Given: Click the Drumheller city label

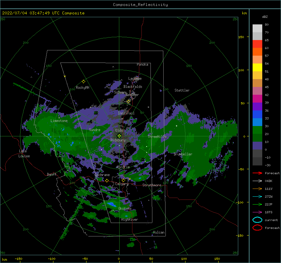Looking at the screenshot, I should pyautogui.click(x=183, y=154).
